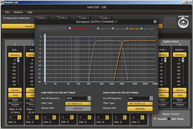
Task: Uncheck the OUT CH7 checkbox
Action: (x=127, y=29)
